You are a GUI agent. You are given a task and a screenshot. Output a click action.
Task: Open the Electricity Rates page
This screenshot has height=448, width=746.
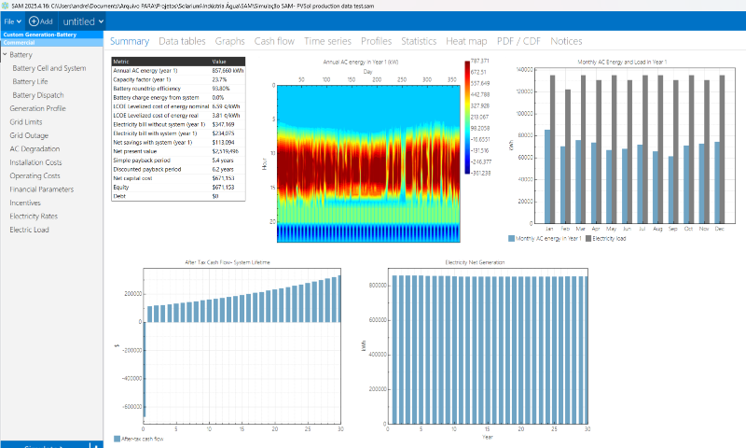point(34,217)
